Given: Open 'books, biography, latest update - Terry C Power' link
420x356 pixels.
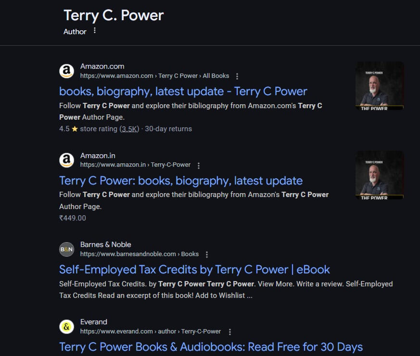Looking at the screenshot, I should point(183,91).
